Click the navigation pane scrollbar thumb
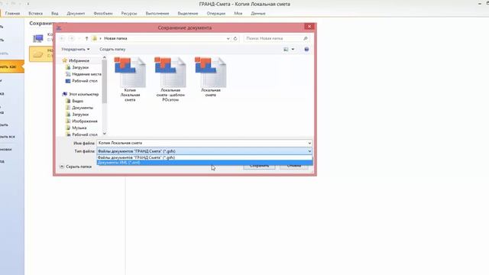 click(105, 82)
